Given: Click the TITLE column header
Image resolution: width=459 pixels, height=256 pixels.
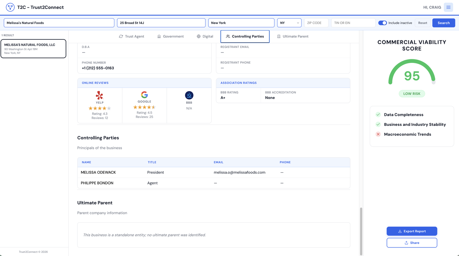Looking at the screenshot, I should pos(152,162).
